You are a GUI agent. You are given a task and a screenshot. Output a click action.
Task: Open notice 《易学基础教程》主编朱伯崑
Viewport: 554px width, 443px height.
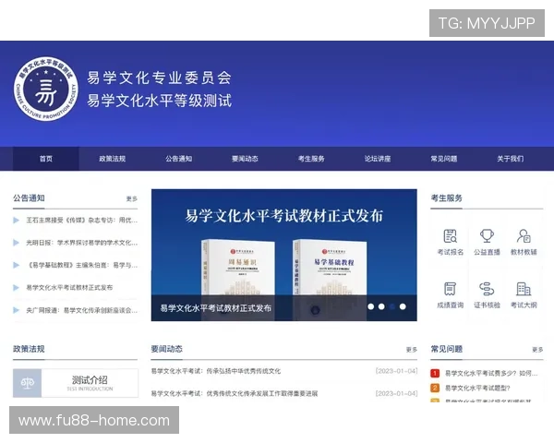click(x=81, y=265)
